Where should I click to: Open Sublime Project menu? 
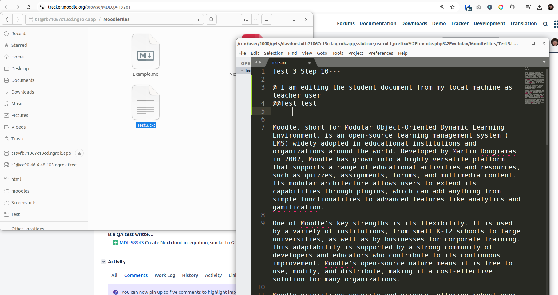click(356, 53)
